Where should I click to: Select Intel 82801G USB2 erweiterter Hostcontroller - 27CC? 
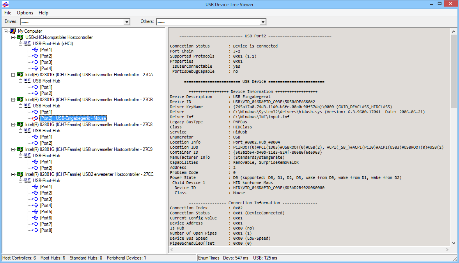pyautogui.click(x=89, y=174)
